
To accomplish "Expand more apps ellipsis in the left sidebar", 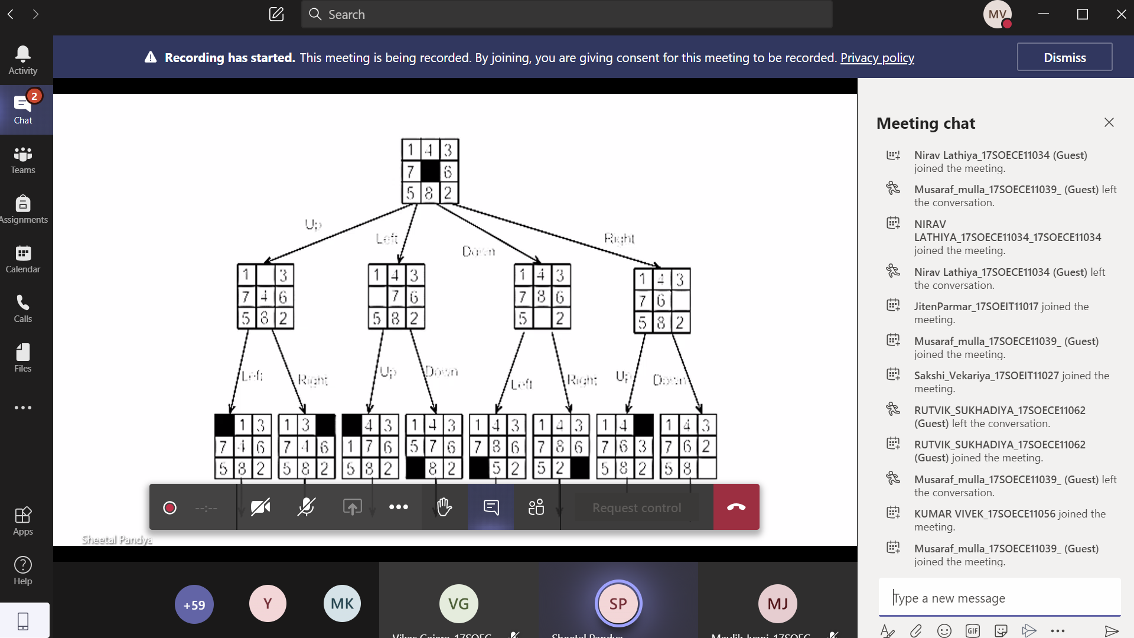I will pos(23,408).
